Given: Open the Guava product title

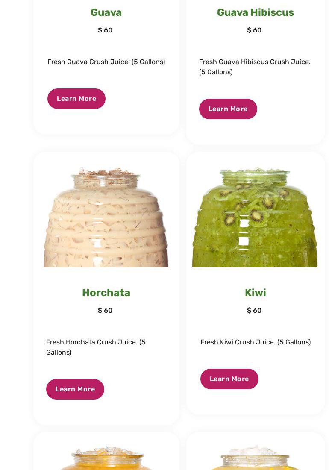Looking at the screenshot, I should click(x=106, y=12).
